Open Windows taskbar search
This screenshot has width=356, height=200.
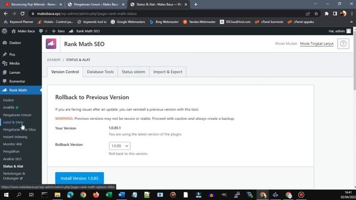tap(19, 195)
